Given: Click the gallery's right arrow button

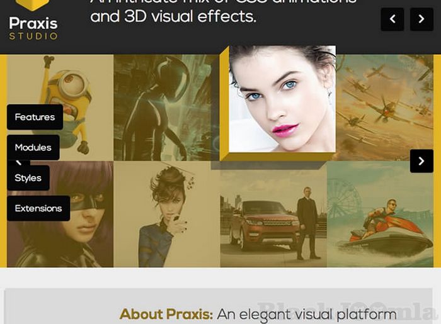Looking at the screenshot, I should click(x=421, y=161).
